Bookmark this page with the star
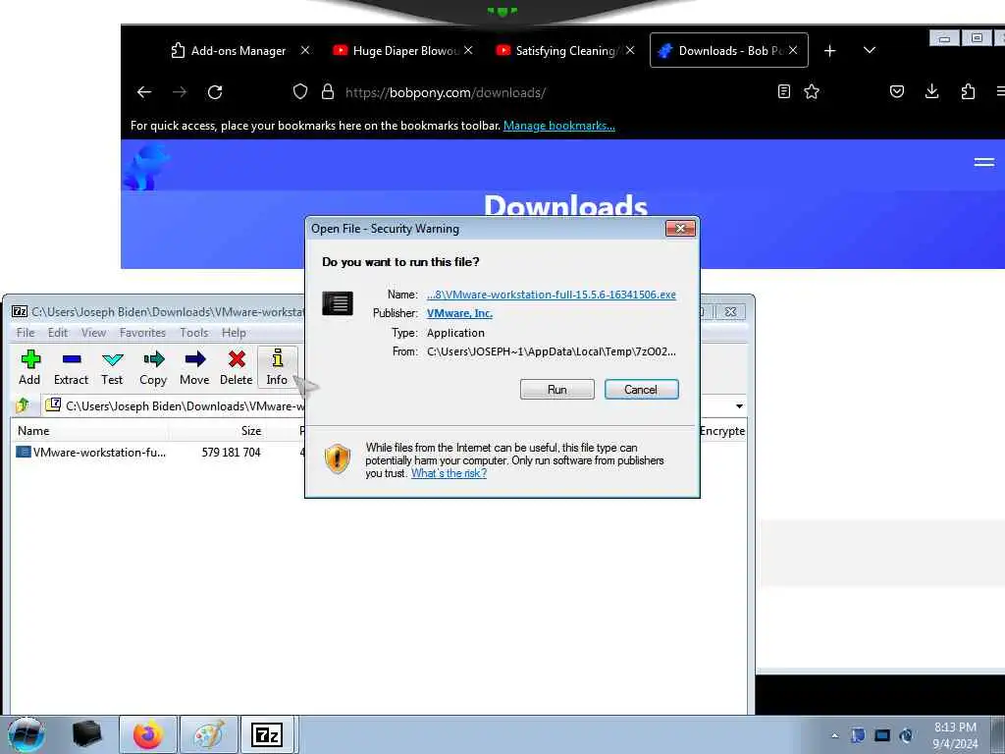Viewport: 1005px width, 754px height. [812, 91]
